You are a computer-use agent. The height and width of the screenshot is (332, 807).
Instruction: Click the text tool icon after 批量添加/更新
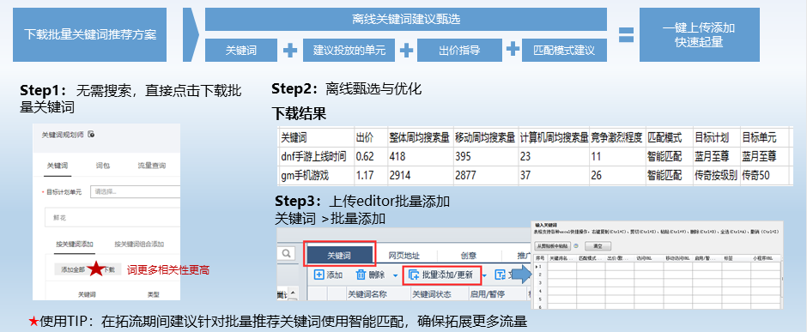500,275
